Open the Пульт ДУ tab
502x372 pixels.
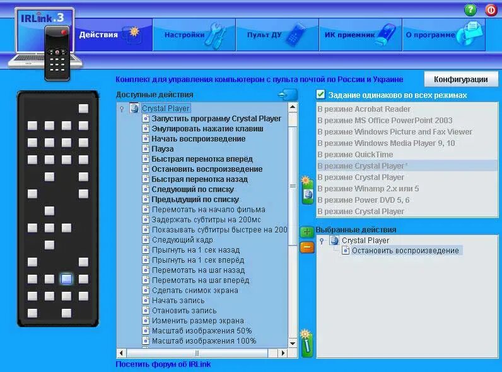277,35
